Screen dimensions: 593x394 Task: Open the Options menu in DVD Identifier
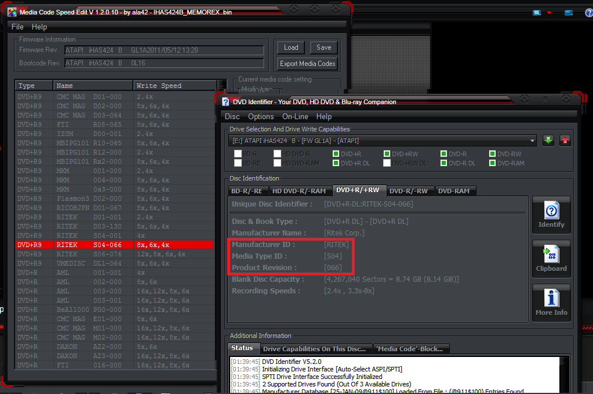261,117
